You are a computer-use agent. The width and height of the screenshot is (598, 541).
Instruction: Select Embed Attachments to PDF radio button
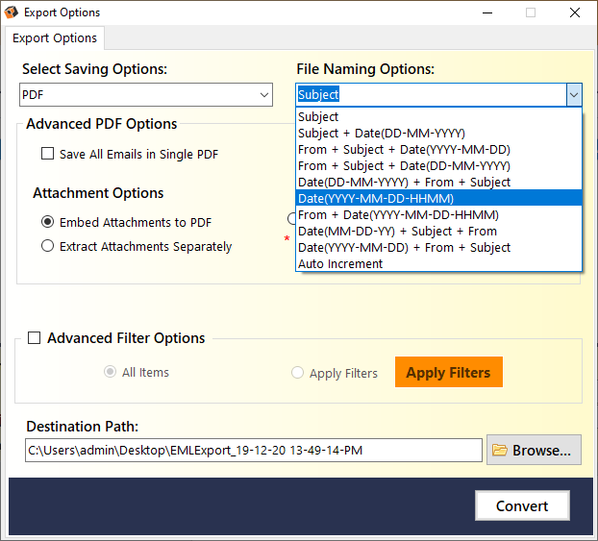[x=48, y=222]
